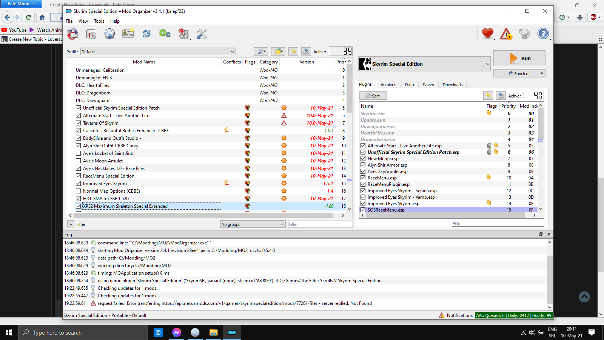Open the profiles configuration icon

[x=128, y=34]
